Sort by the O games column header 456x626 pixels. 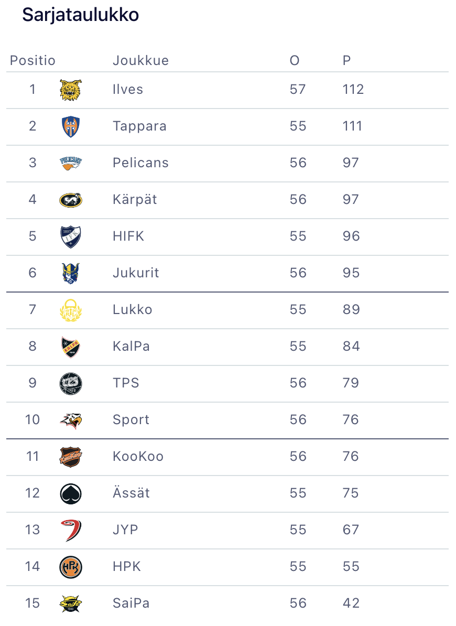(x=295, y=61)
